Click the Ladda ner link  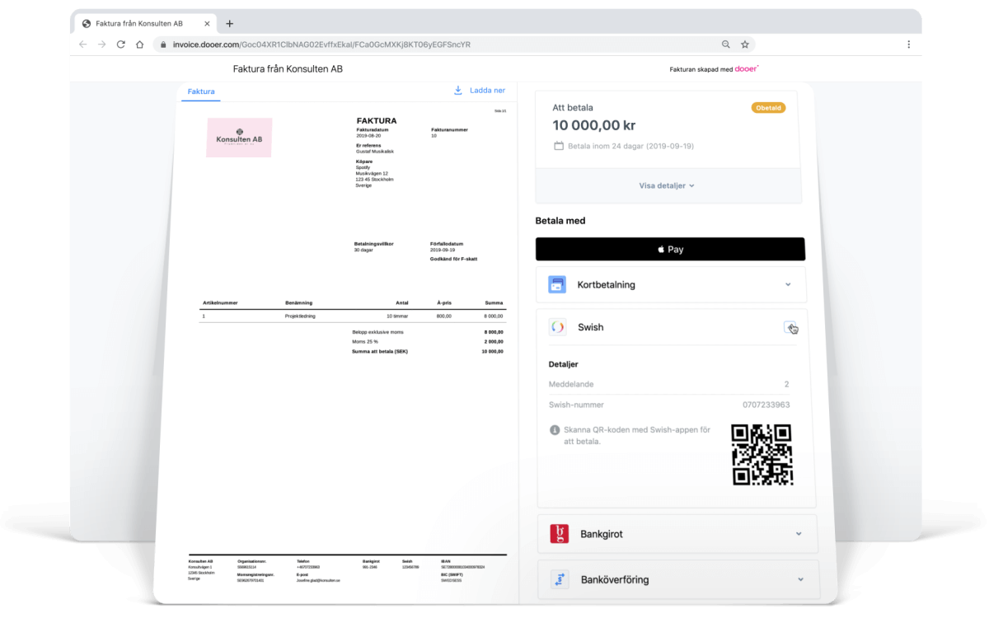pos(487,91)
